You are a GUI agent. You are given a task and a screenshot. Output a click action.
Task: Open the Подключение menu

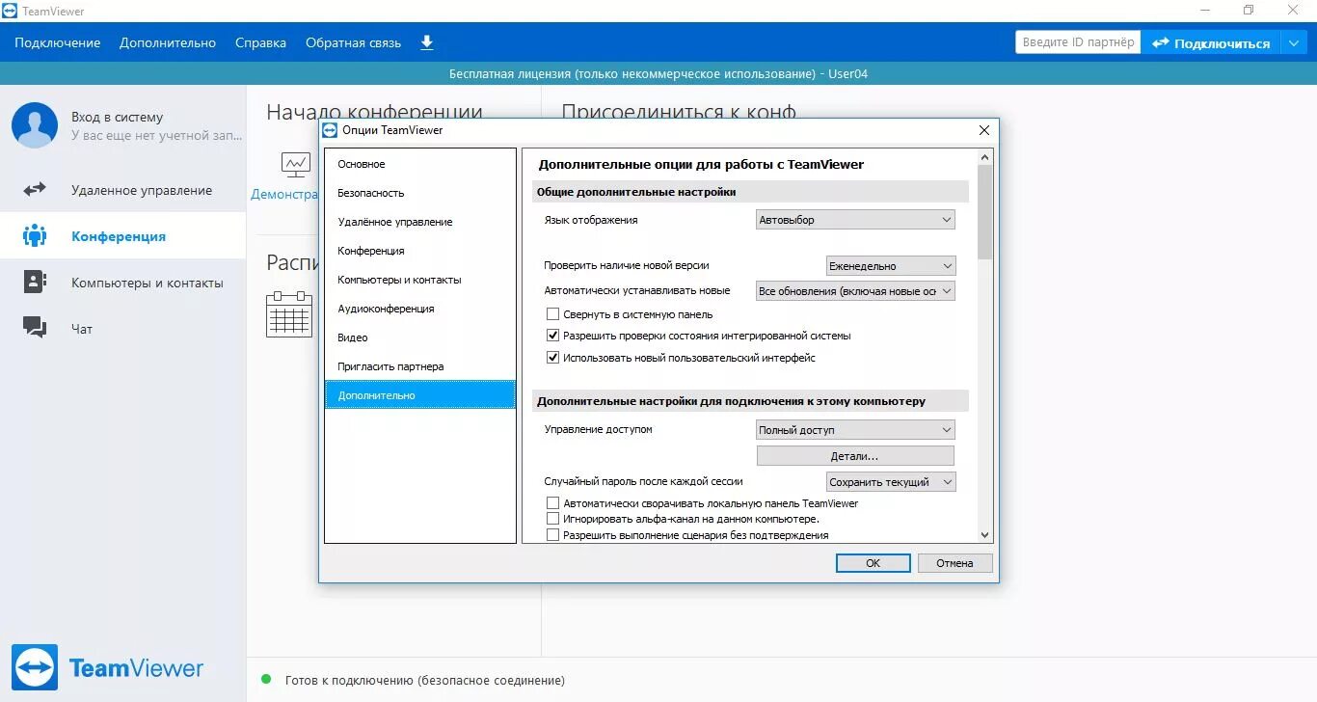coord(57,42)
